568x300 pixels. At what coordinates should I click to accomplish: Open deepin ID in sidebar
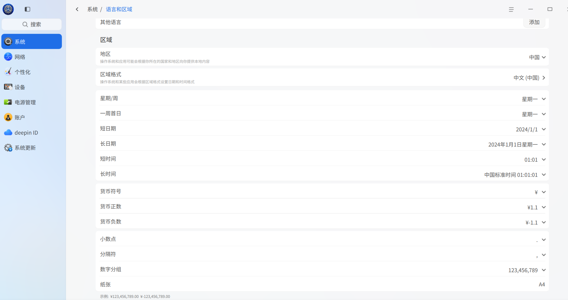[x=31, y=132]
